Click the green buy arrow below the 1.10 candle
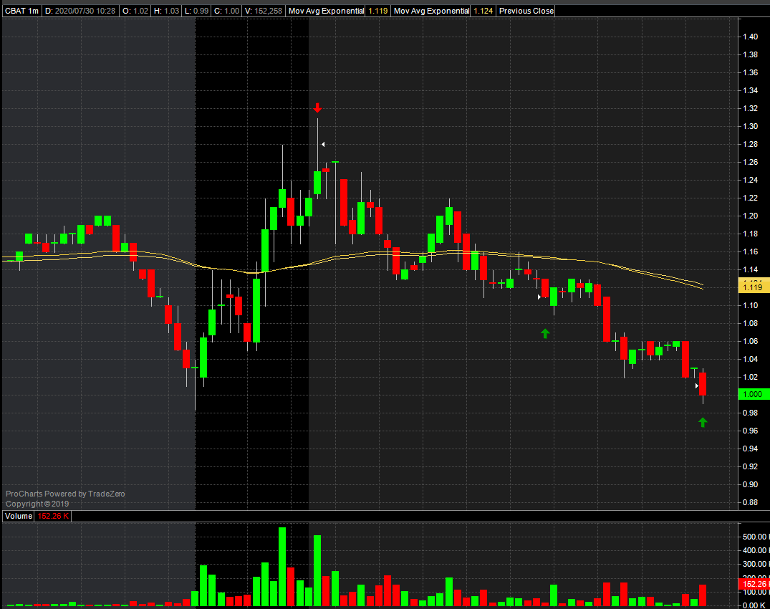Image resolution: width=770 pixels, height=609 pixels. tap(545, 333)
